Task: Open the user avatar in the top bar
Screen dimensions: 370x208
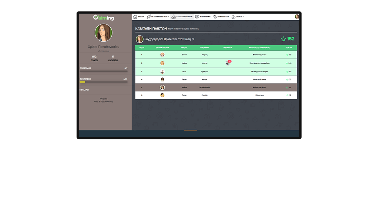Action: click(x=297, y=17)
